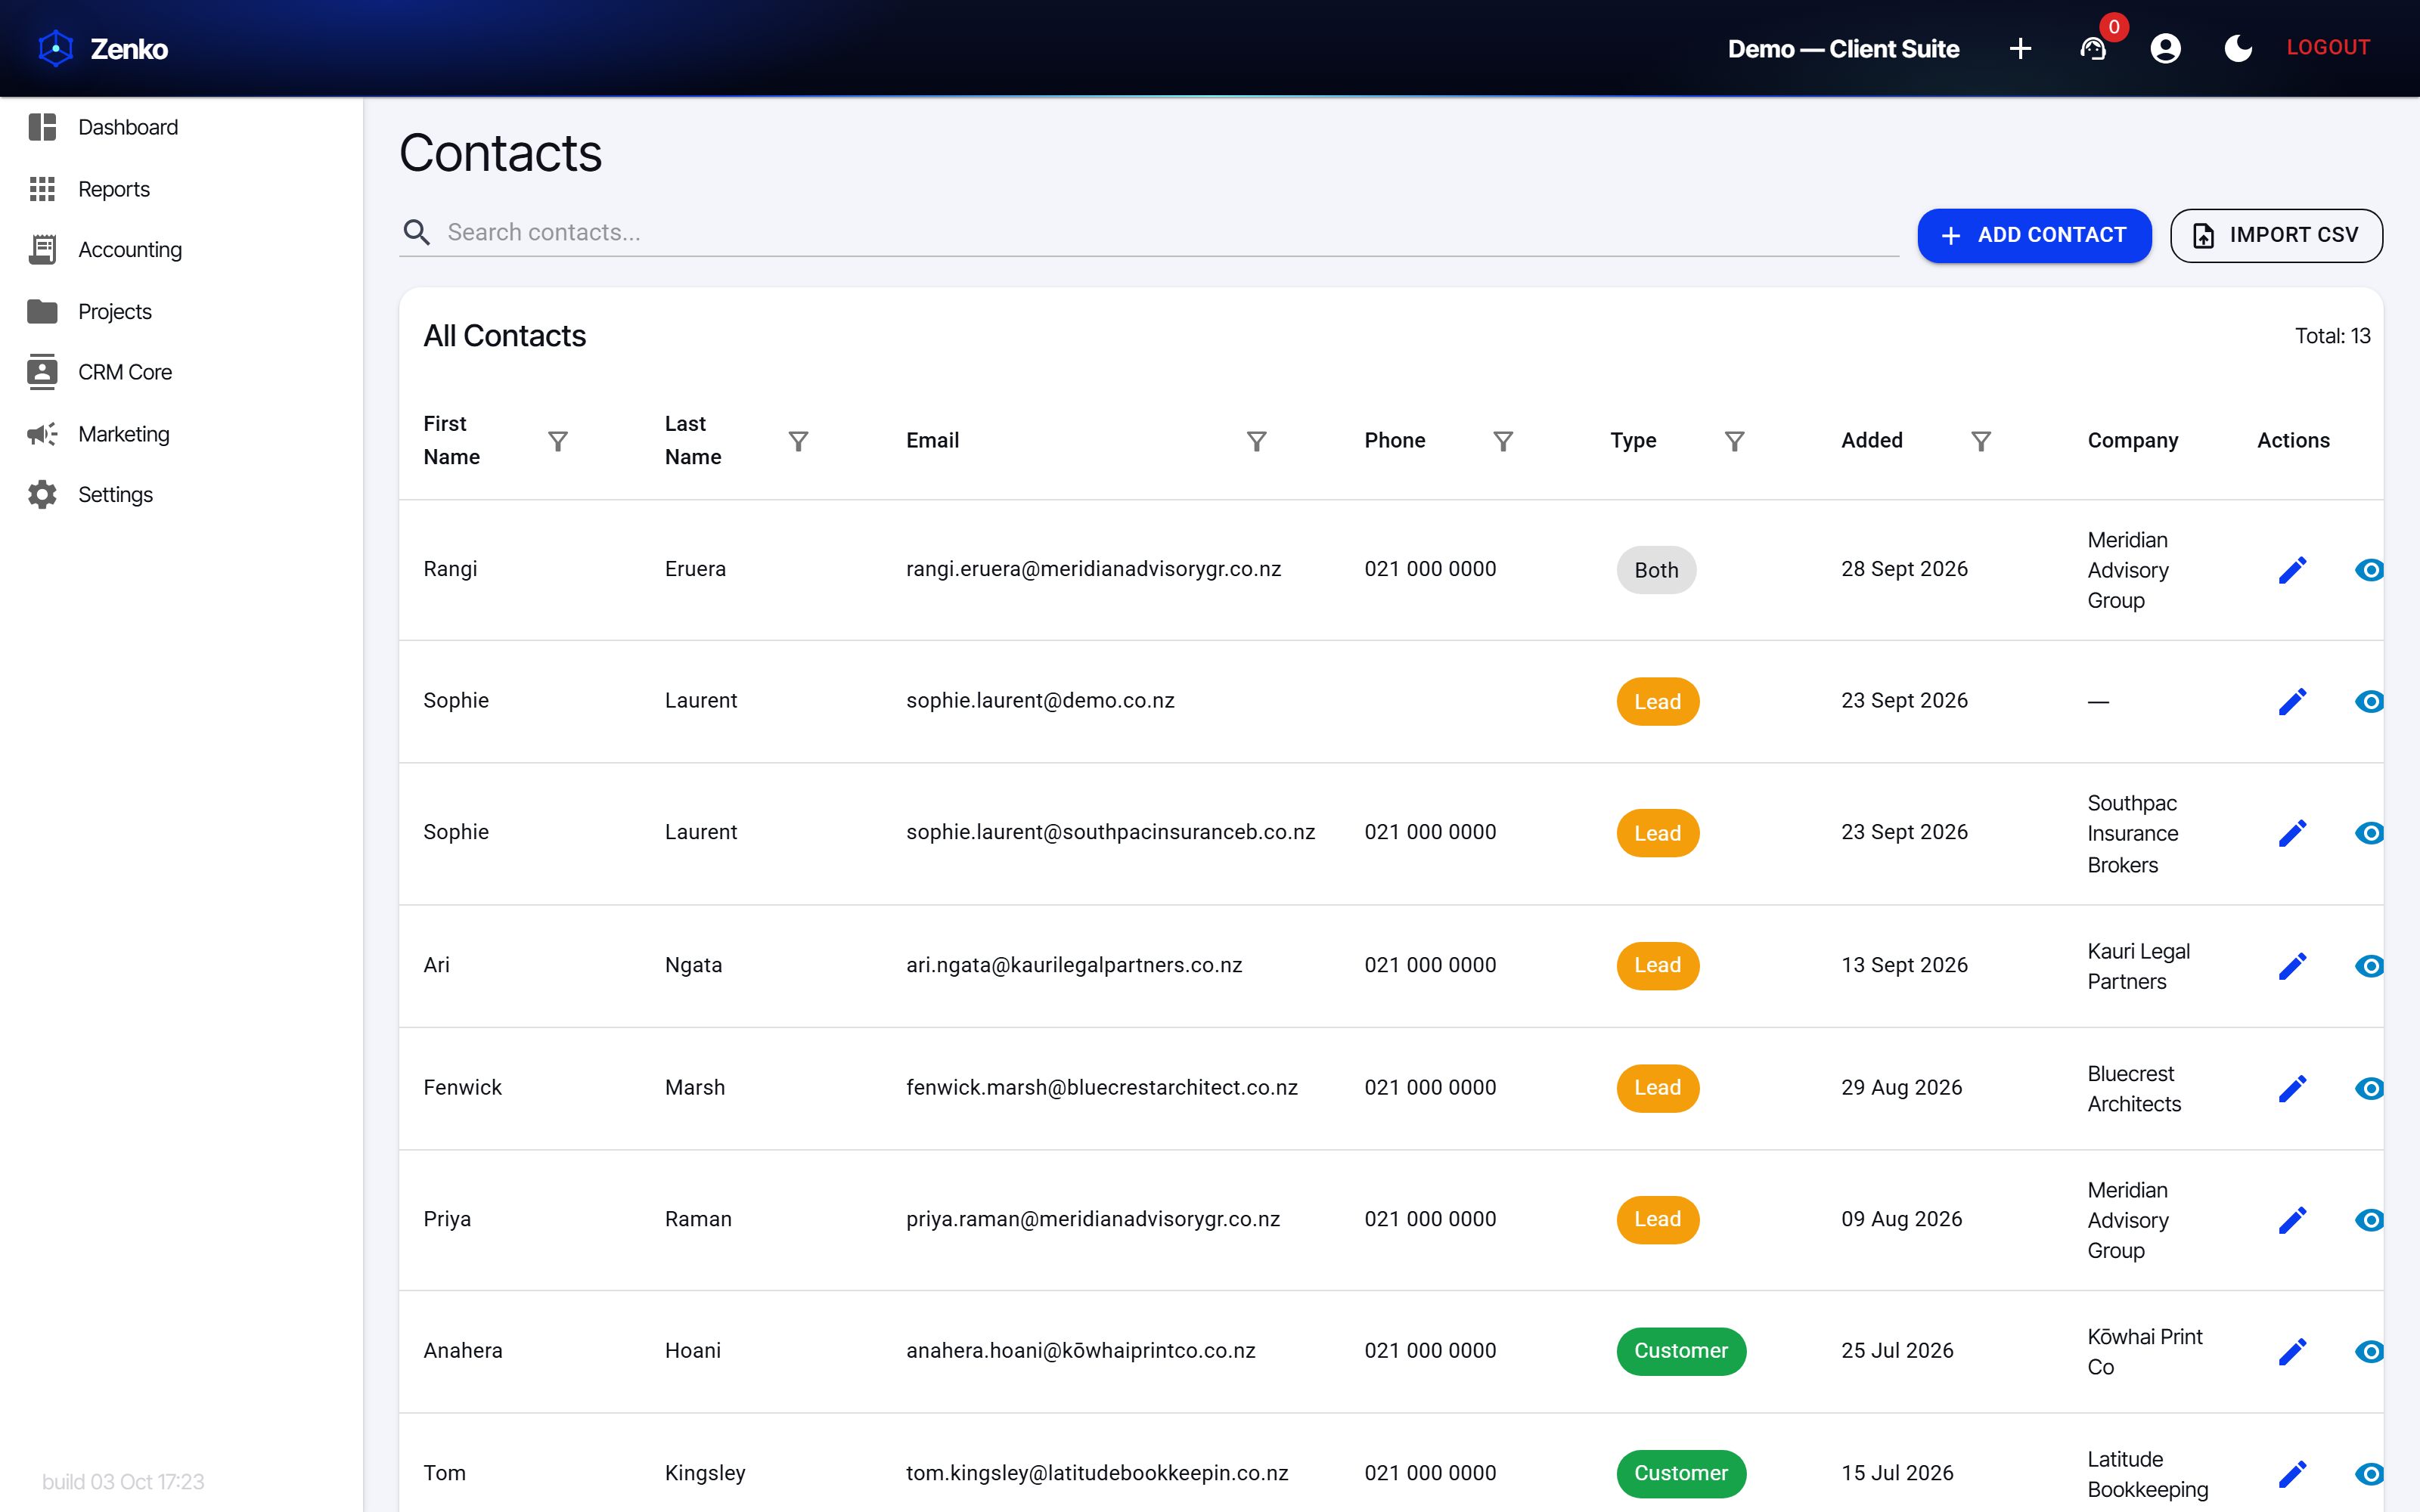Image resolution: width=2420 pixels, height=1512 pixels.
Task: Open the user account profile icon
Action: point(2165,48)
